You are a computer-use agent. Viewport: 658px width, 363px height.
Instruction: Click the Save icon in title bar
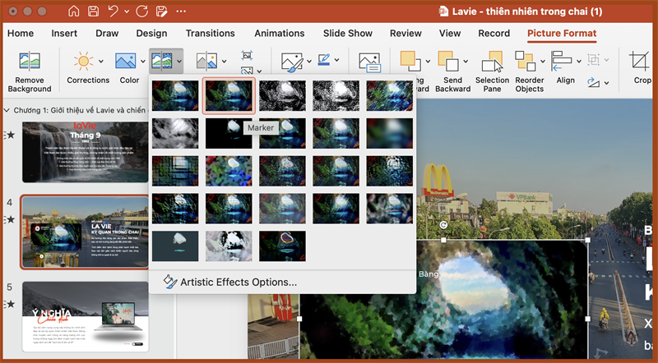pos(94,11)
